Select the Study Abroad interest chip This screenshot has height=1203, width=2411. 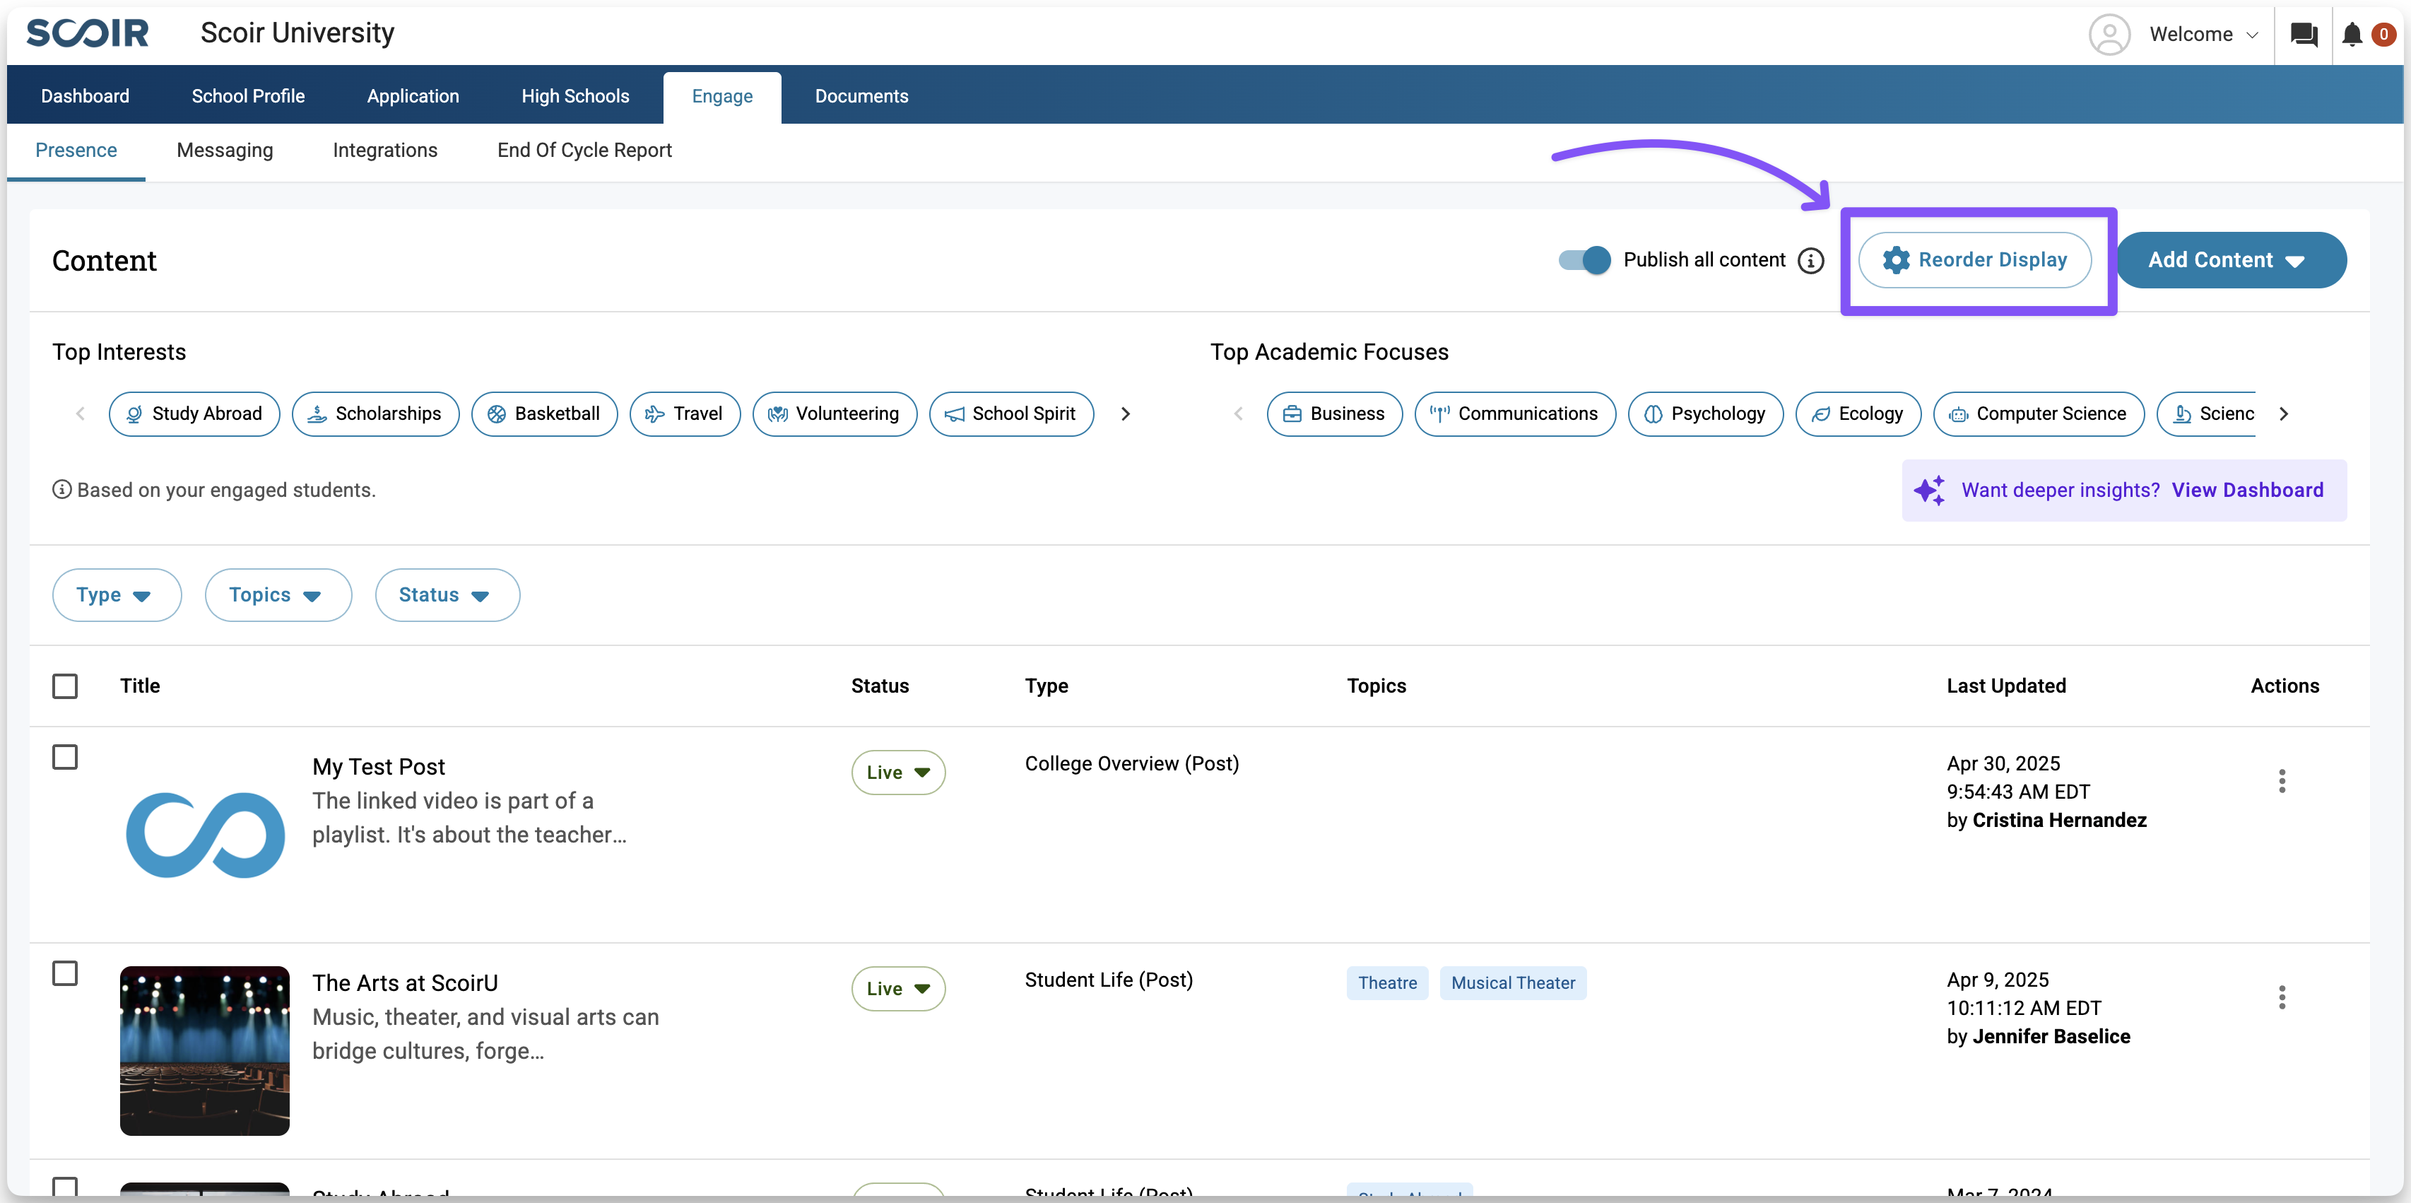coord(194,413)
